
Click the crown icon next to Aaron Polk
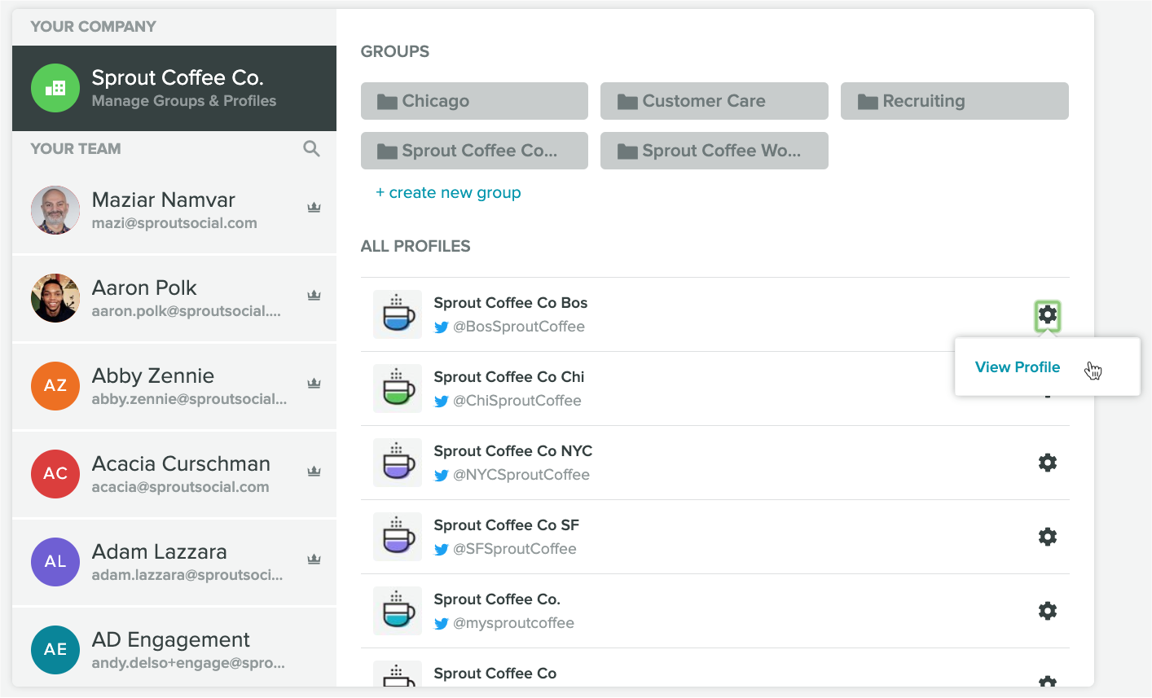(x=314, y=296)
